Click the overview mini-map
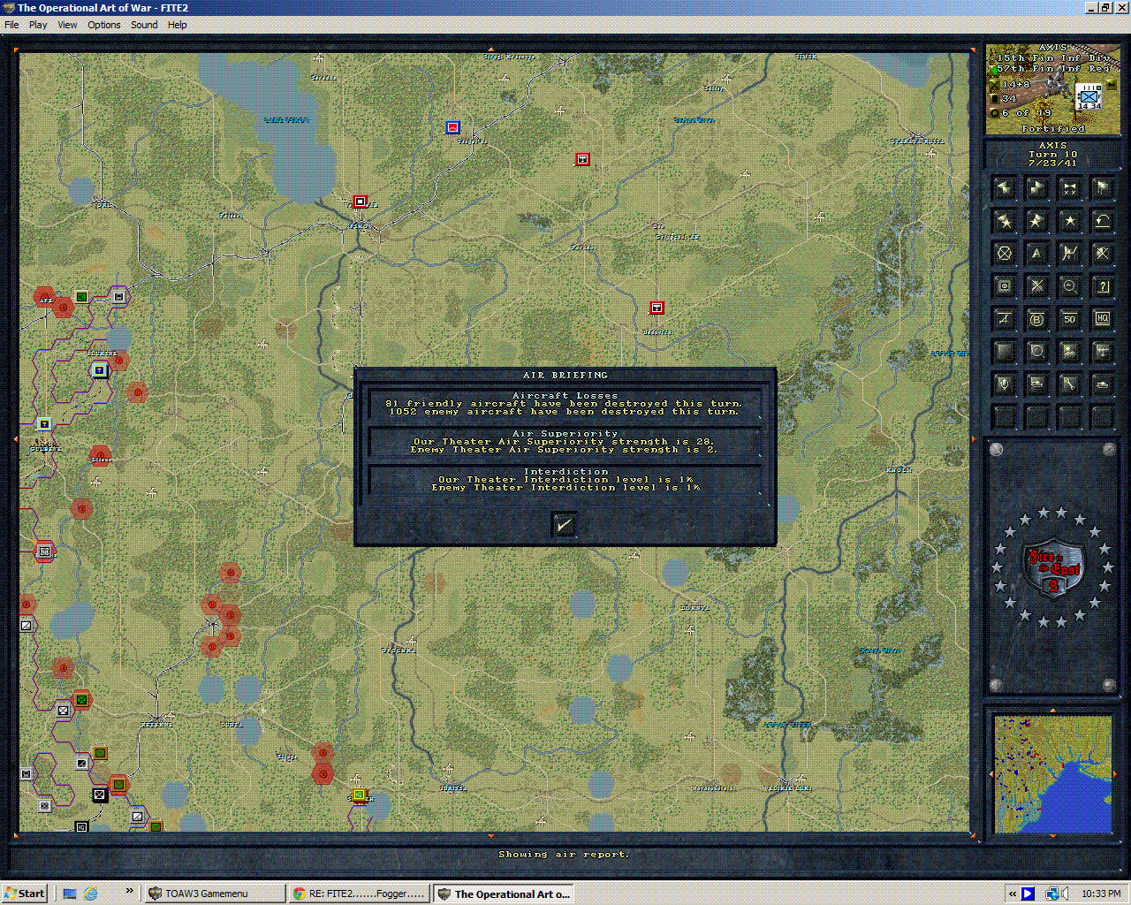This screenshot has height=905, width=1131. pos(1052,775)
